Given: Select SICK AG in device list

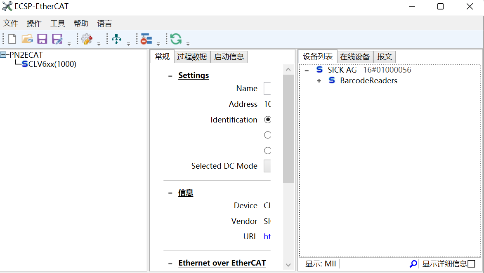Looking at the screenshot, I should [342, 70].
